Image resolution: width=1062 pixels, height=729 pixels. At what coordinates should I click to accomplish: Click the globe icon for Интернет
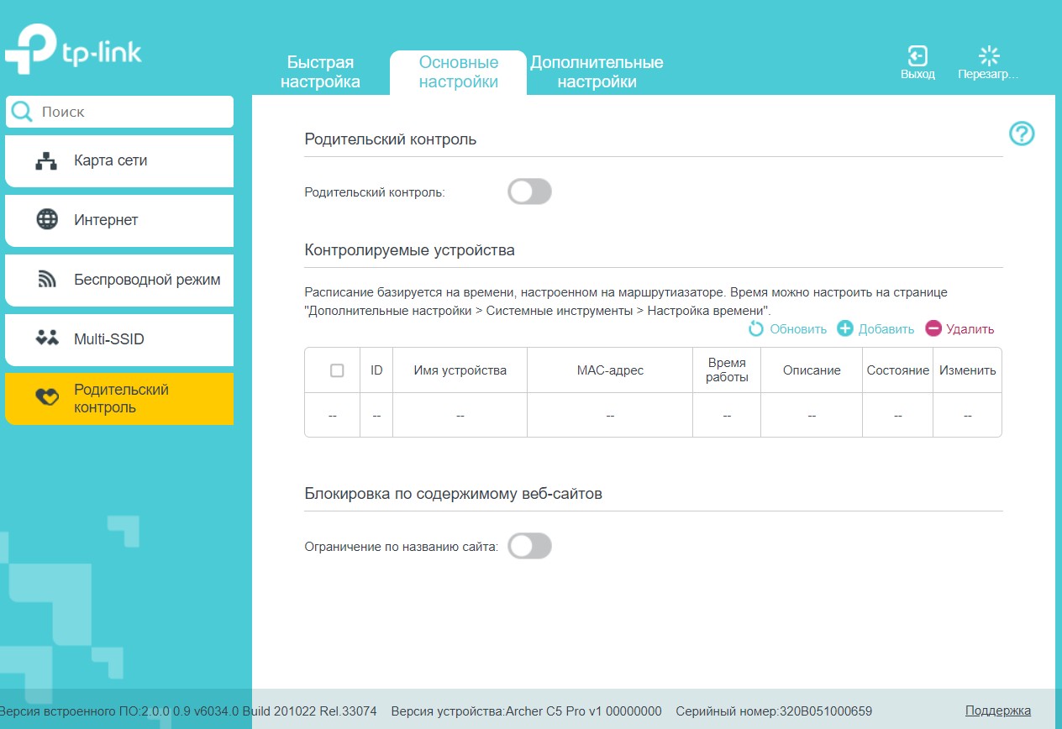47,220
